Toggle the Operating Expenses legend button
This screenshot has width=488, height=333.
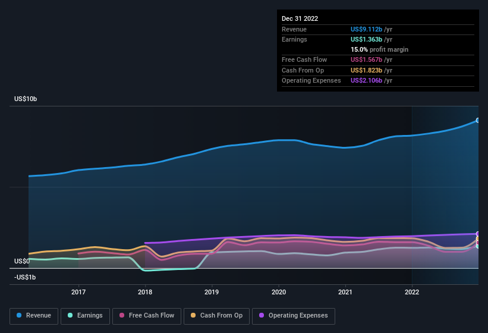293,316
